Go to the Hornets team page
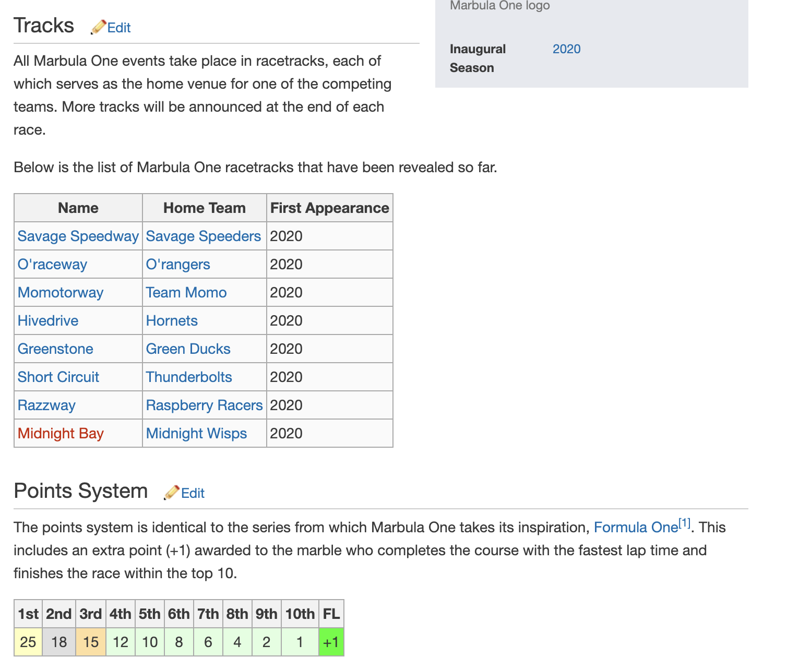Image resolution: width=787 pixels, height=669 pixels. click(172, 320)
